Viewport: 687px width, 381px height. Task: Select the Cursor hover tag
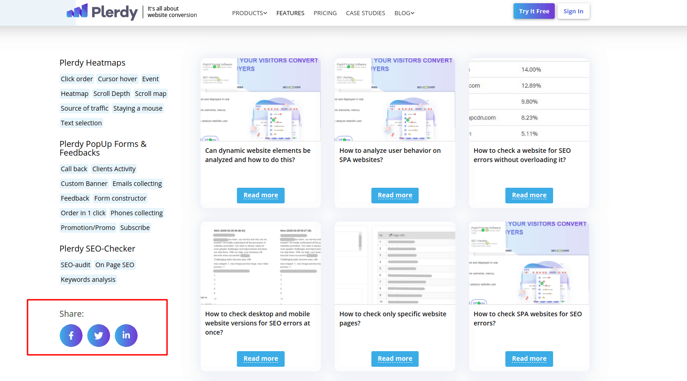[x=117, y=79]
